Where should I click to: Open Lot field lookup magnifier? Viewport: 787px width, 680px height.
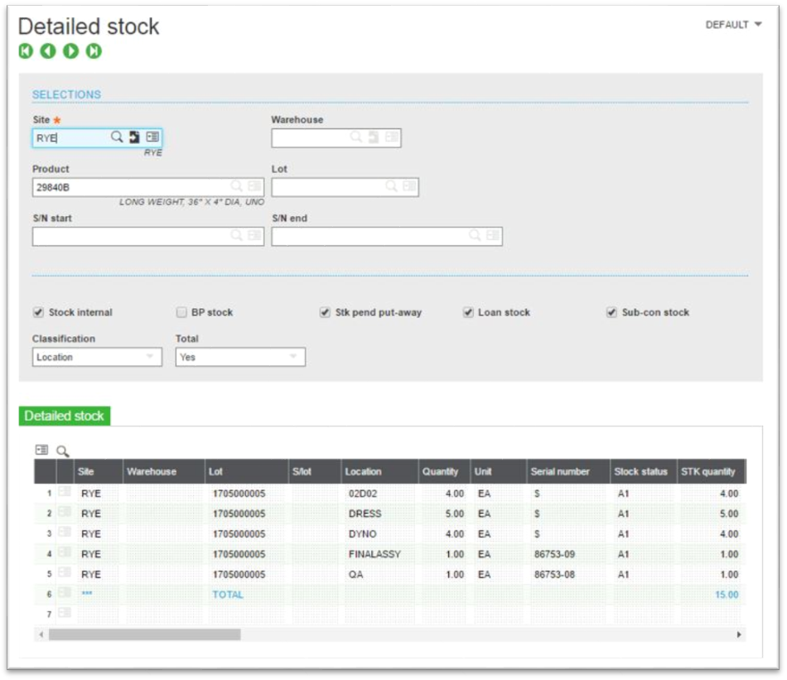coord(391,186)
